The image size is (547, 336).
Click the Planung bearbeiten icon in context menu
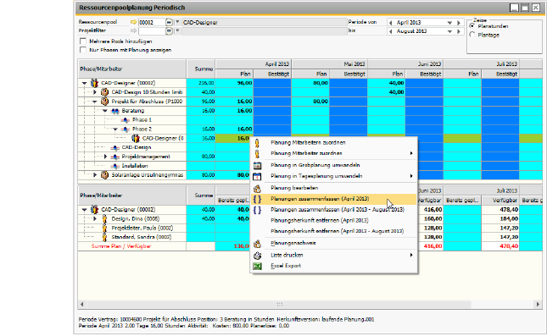(257, 188)
